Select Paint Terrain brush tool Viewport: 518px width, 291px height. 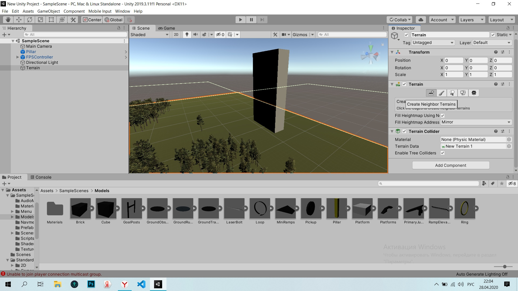tap(442, 93)
